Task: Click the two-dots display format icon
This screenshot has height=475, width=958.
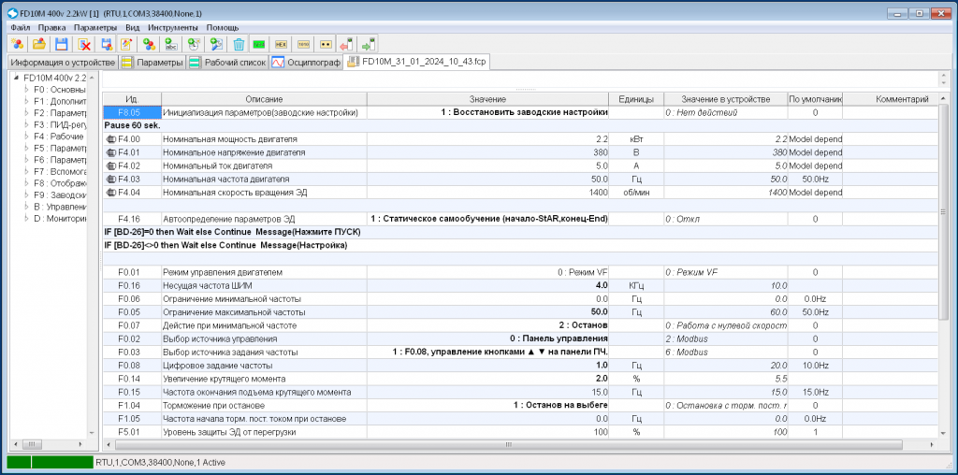Action: (327, 44)
